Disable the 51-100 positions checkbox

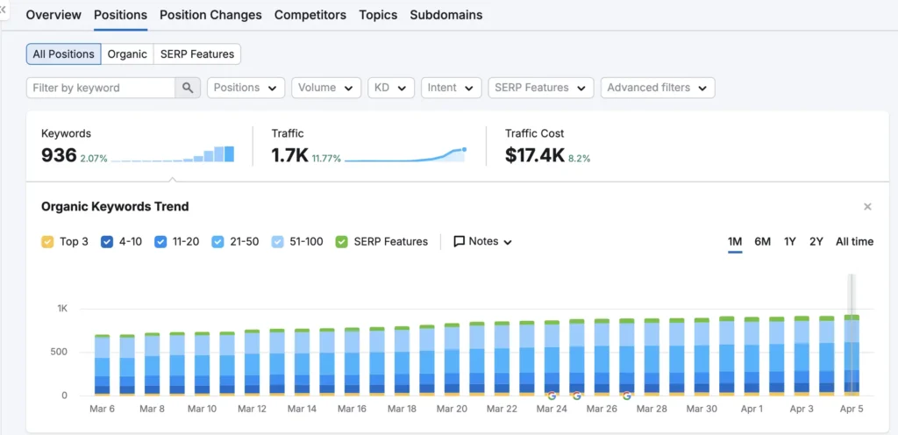(278, 241)
